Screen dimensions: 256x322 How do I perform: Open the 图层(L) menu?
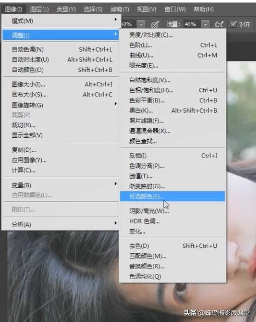click(x=39, y=9)
